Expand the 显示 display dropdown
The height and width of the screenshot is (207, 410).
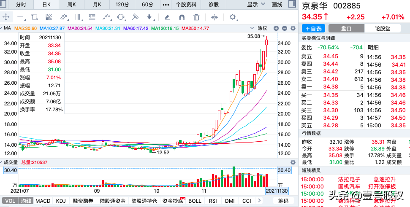(256, 5)
